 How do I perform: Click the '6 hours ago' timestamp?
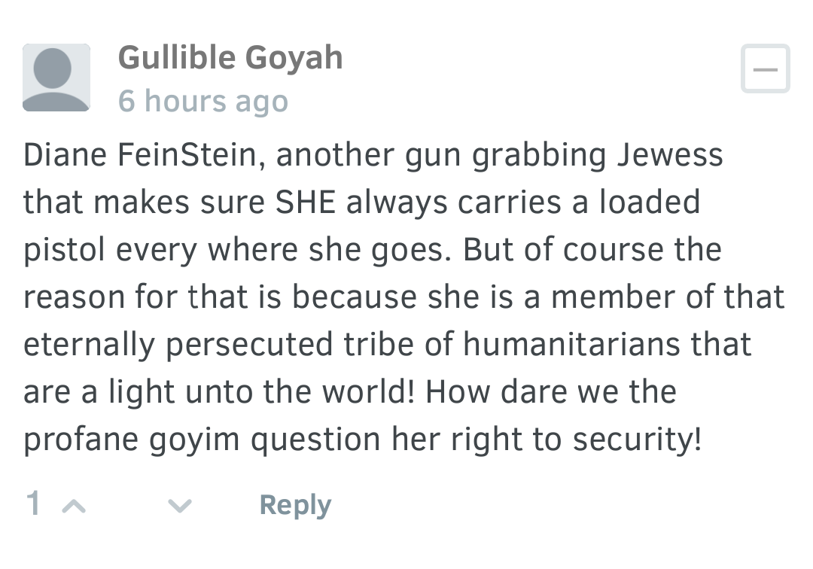(x=202, y=101)
